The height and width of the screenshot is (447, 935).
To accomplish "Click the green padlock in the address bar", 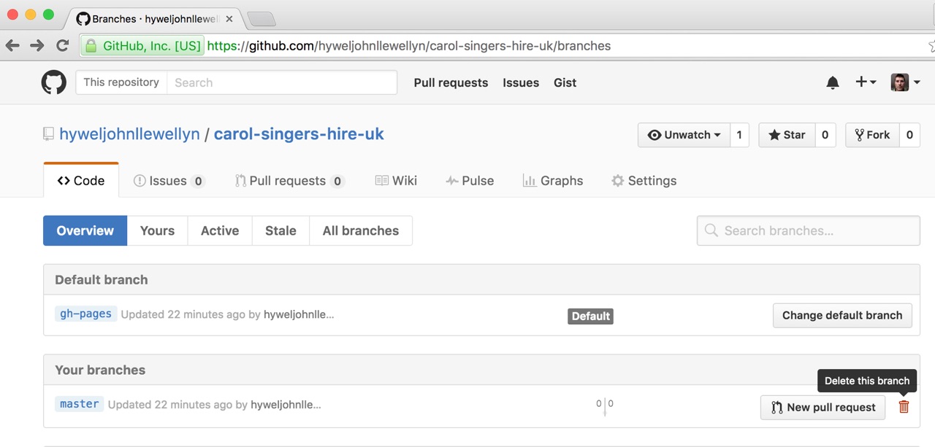I will coord(90,44).
